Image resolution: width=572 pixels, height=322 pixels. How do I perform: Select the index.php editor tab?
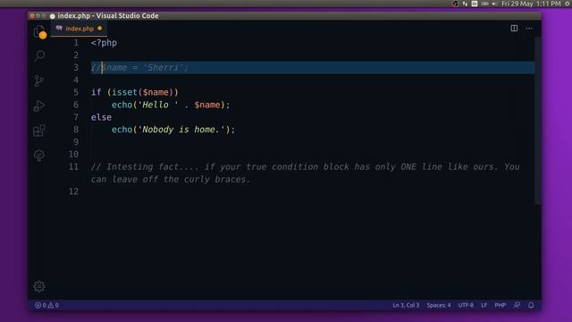coord(80,29)
